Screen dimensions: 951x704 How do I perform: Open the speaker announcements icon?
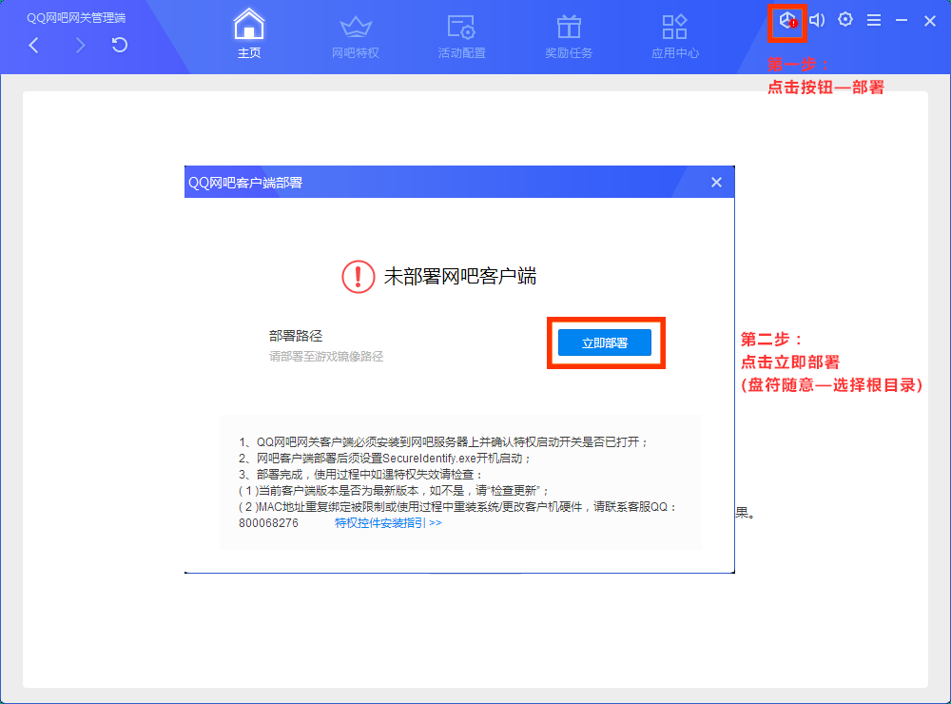pos(817,20)
